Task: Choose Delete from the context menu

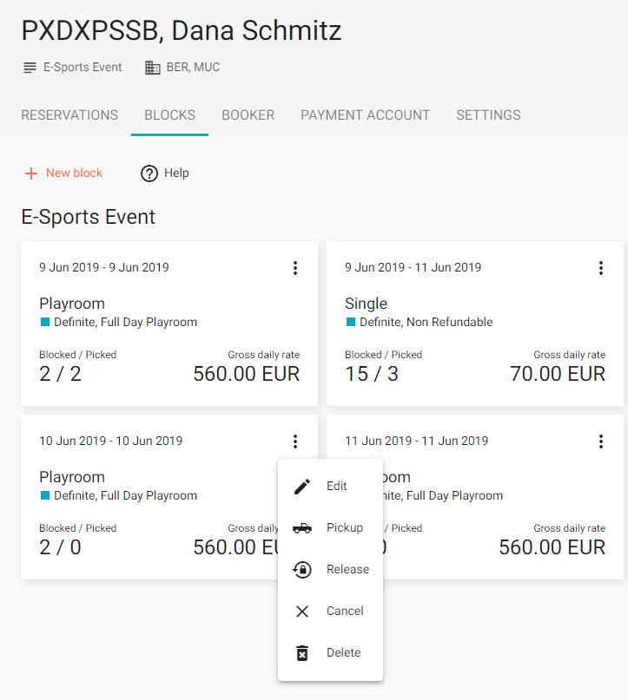Action: (x=330, y=652)
